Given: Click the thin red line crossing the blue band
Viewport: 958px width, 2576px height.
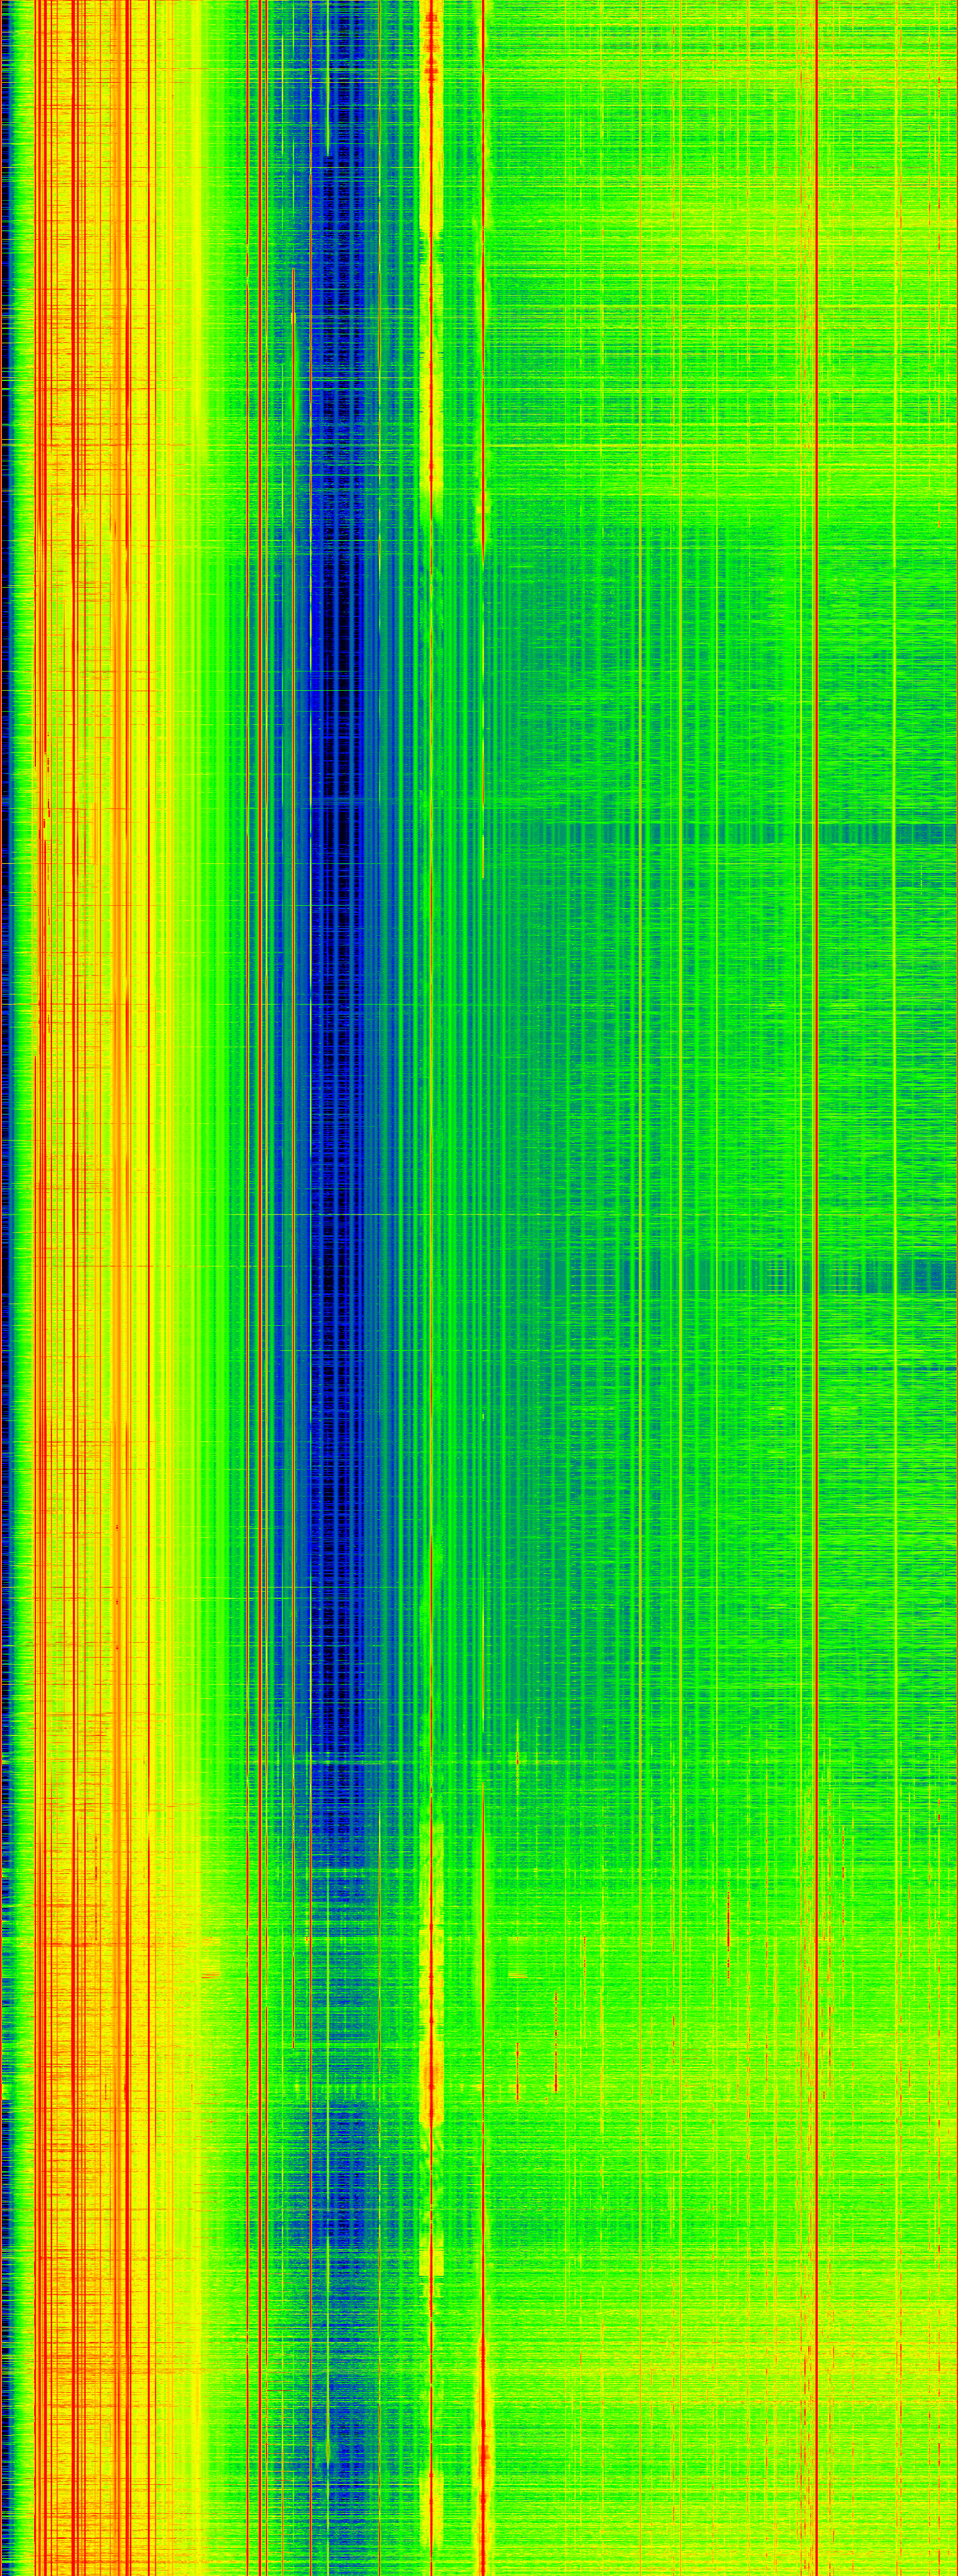Looking at the screenshot, I should (x=311, y=1000).
